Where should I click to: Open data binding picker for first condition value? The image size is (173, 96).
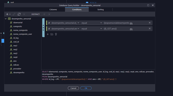coord(131,23)
